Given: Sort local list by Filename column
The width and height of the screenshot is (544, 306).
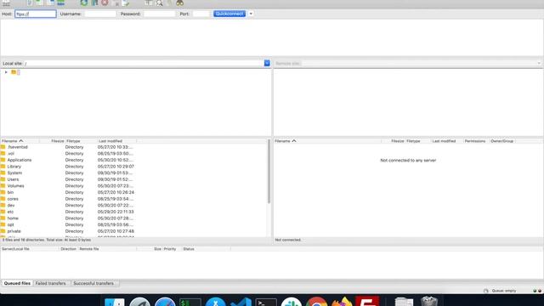Looking at the screenshot, I should (20, 141).
